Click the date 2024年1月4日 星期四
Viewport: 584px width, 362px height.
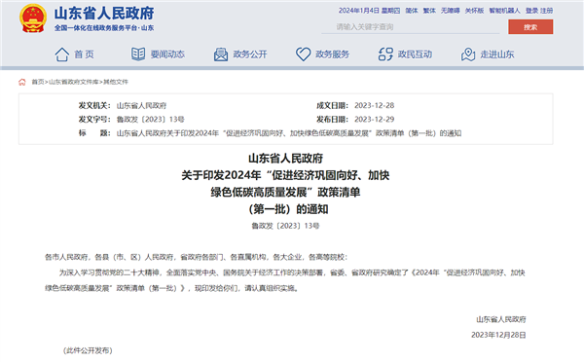pyautogui.click(x=369, y=11)
